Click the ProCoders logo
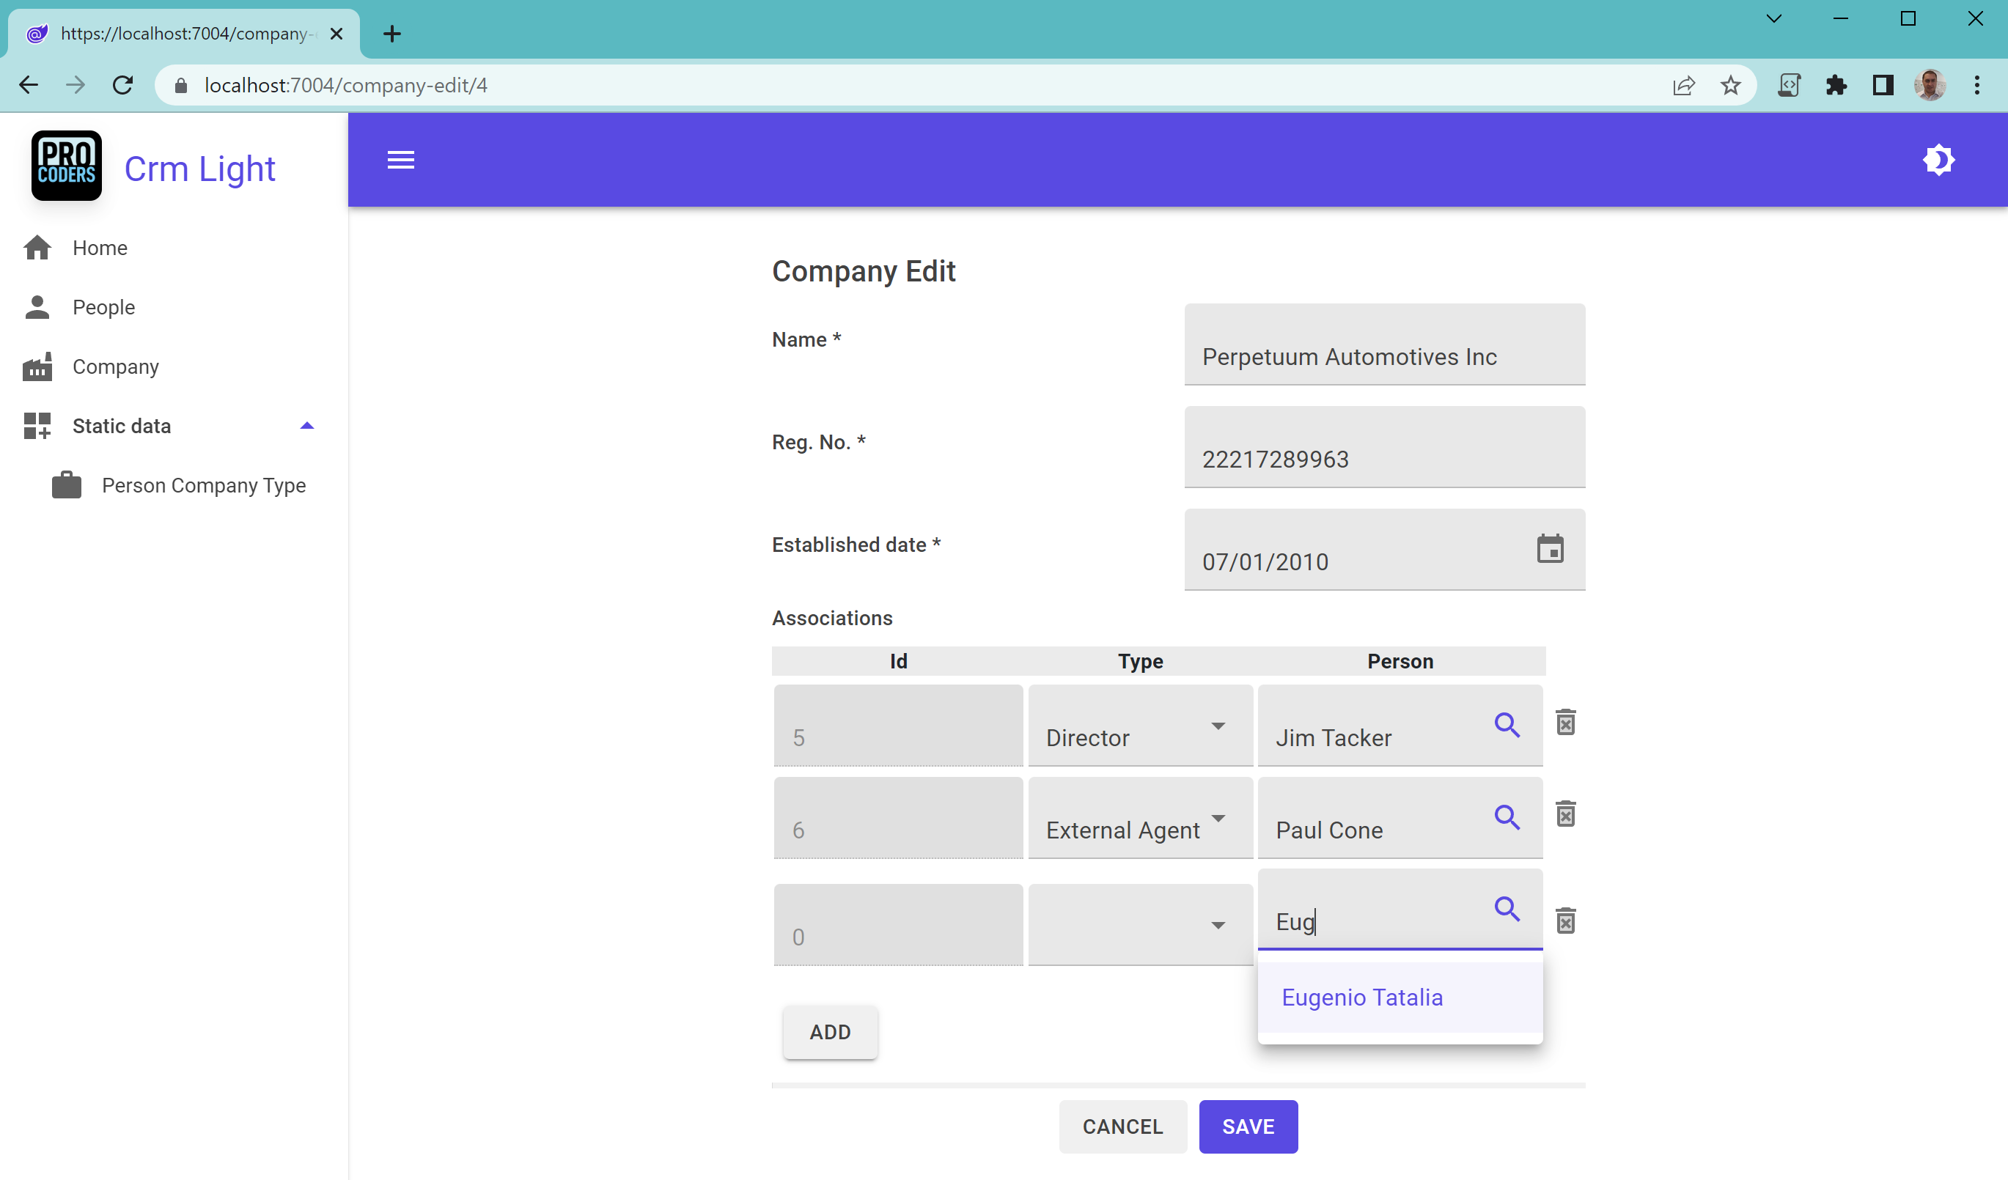The image size is (2008, 1180). [x=66, y=166]
